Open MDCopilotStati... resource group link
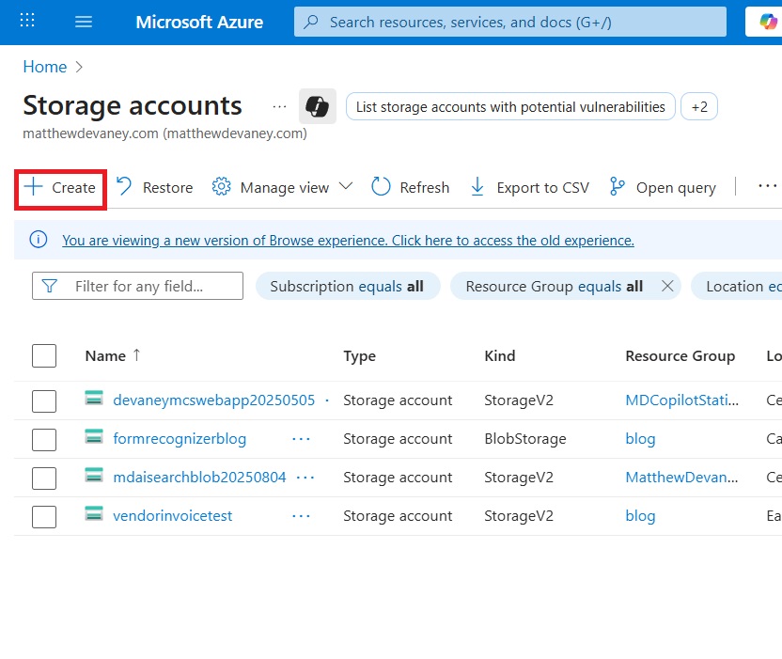The image size is (782, 659). [x=681, y=400]
